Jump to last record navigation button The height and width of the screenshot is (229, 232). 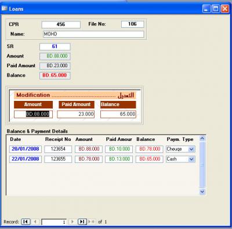click(82, 221)
